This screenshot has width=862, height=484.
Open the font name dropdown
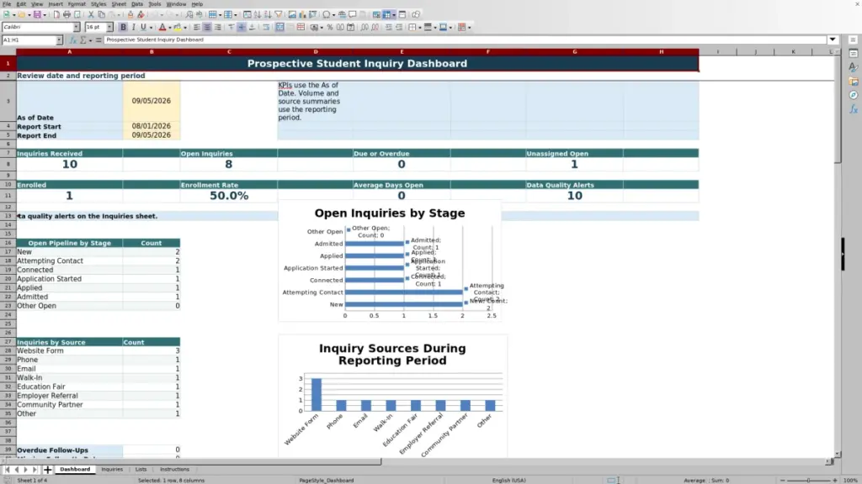[x=77, y=27]
